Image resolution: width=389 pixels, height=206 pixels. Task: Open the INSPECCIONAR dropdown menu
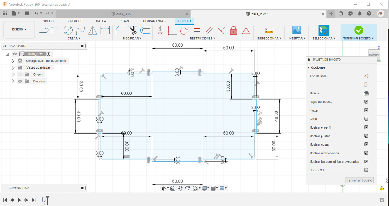(x=269, y=39)
